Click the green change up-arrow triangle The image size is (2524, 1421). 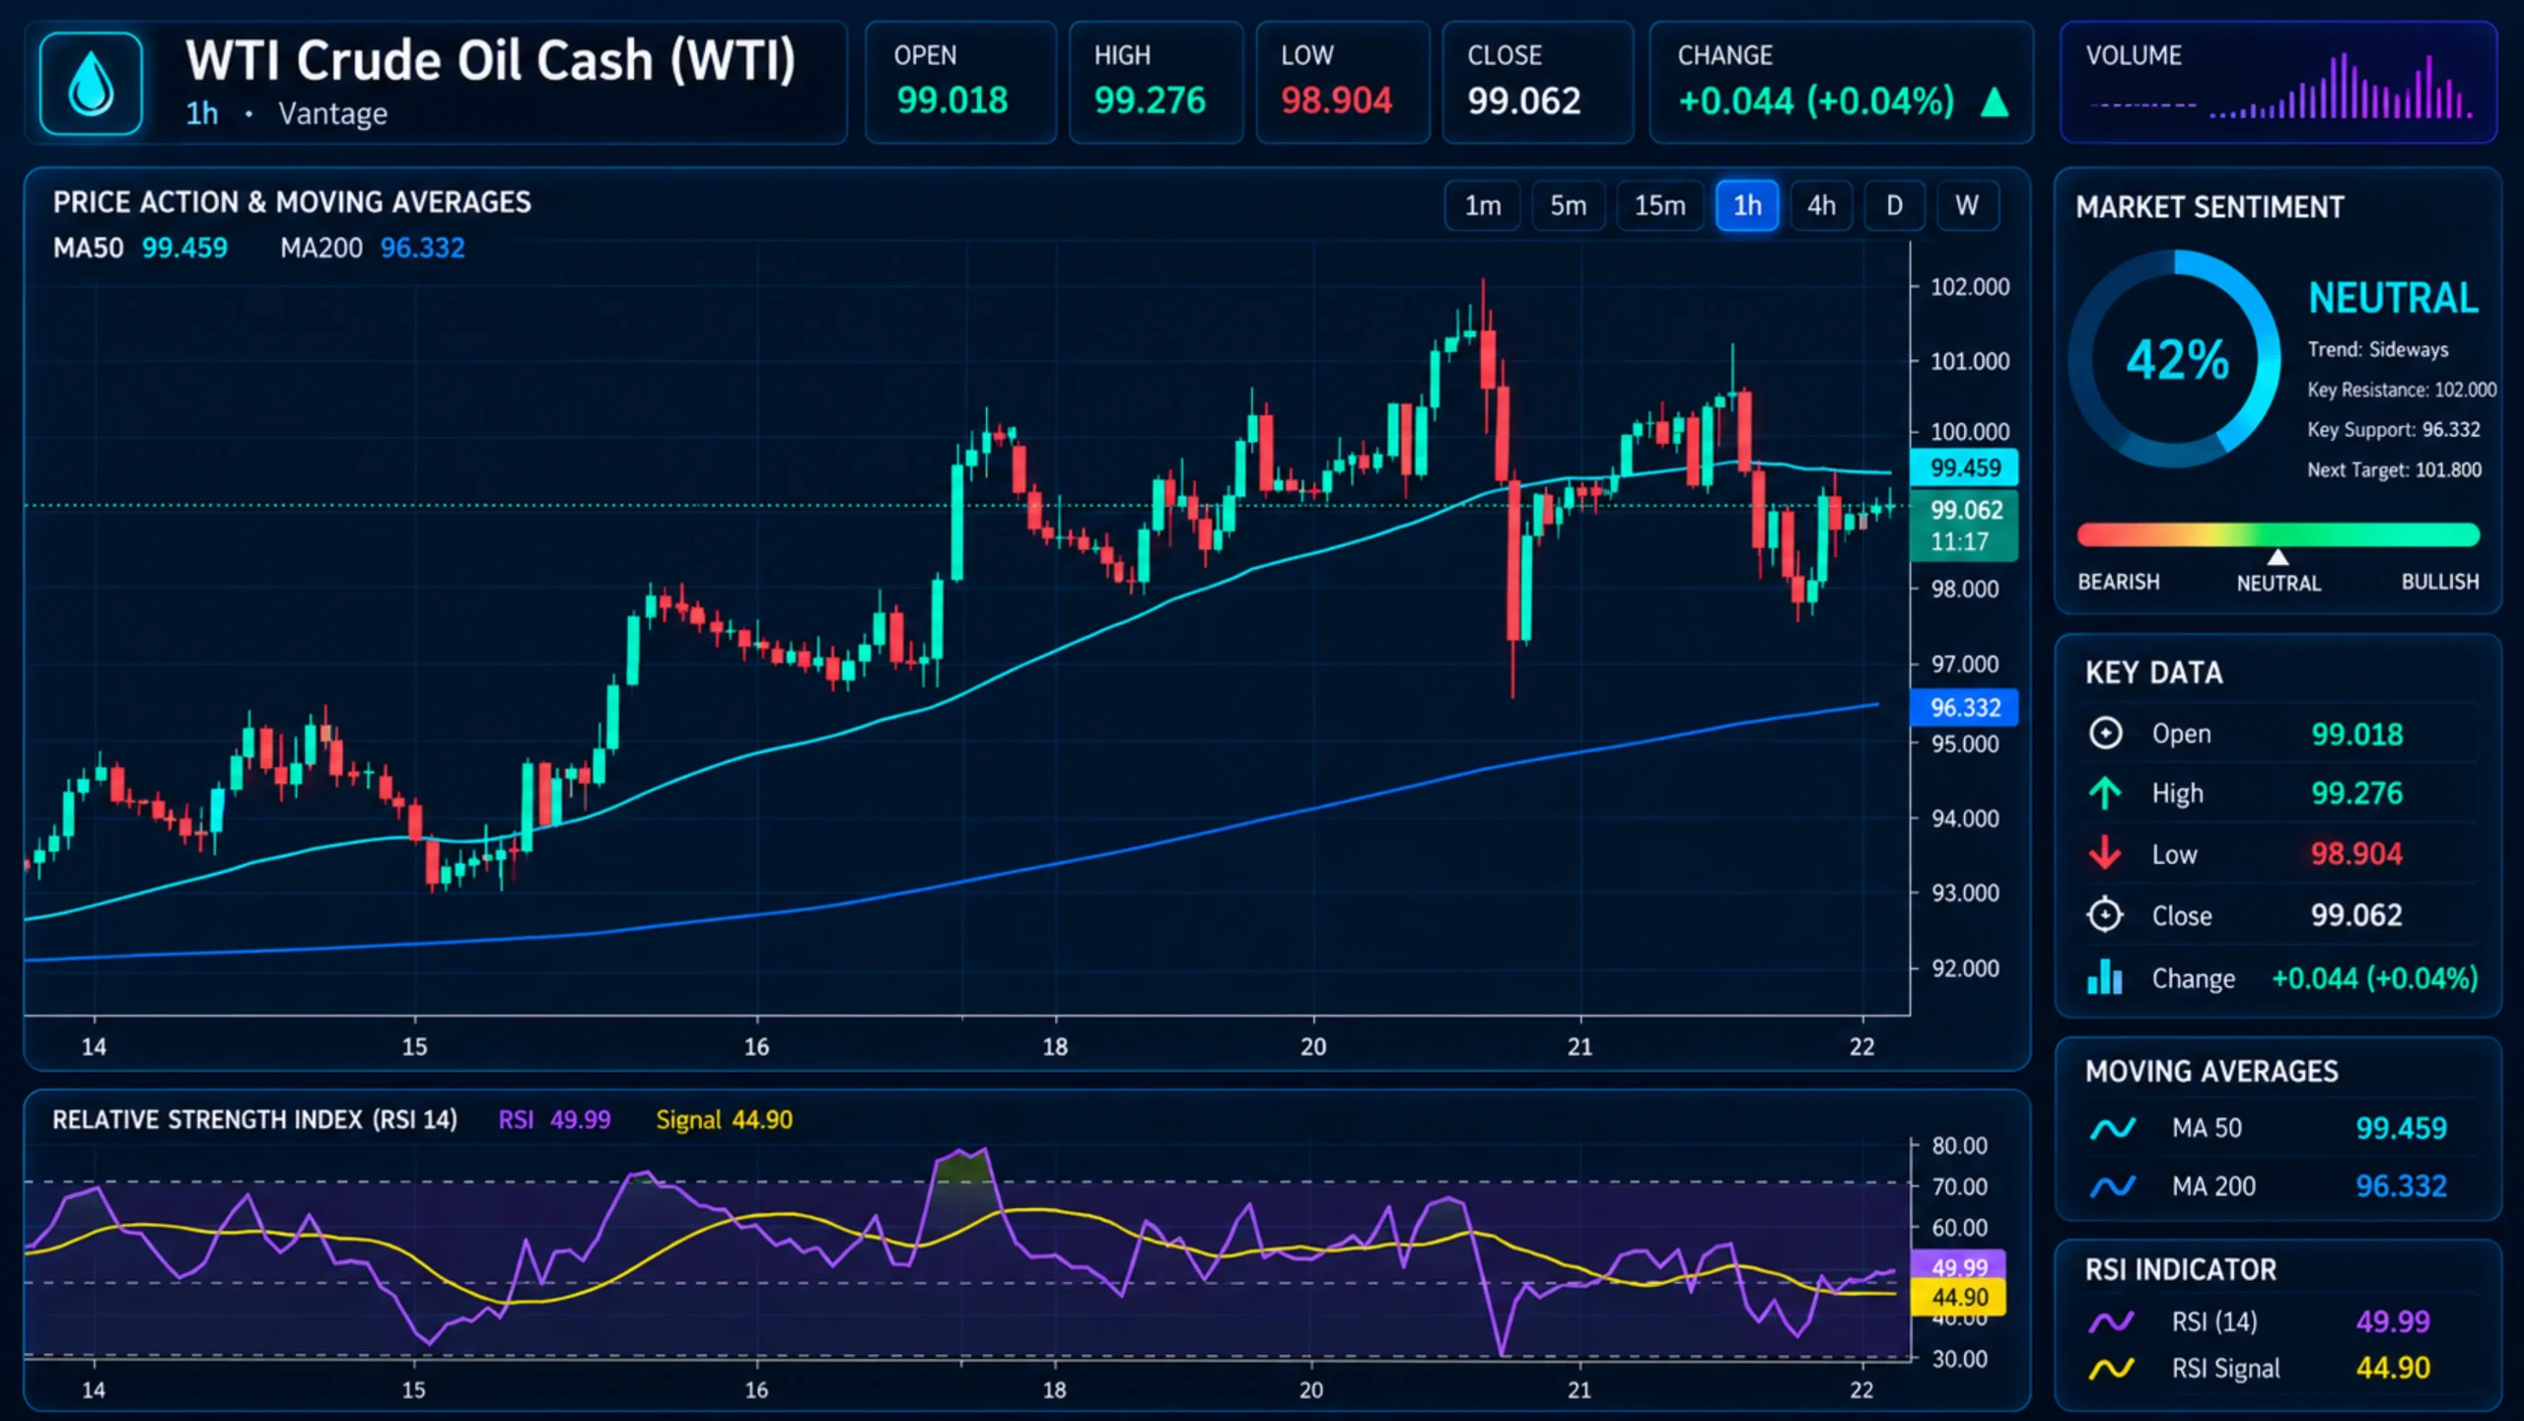[1995, 102]
